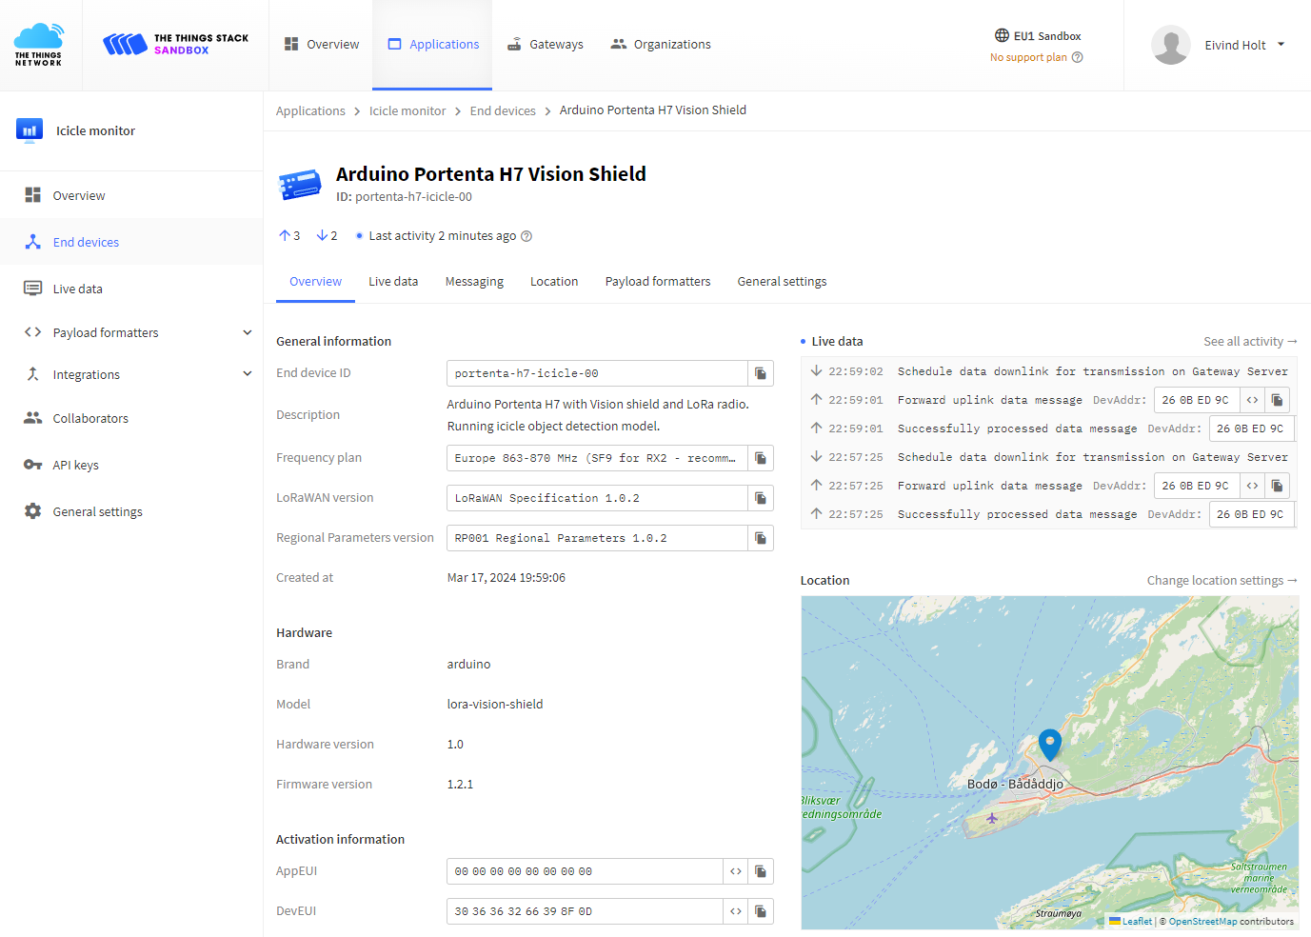This screenshot has width=1311, height=937.
Task: Switch to the Messaging tab
Action: click(474, 282)
